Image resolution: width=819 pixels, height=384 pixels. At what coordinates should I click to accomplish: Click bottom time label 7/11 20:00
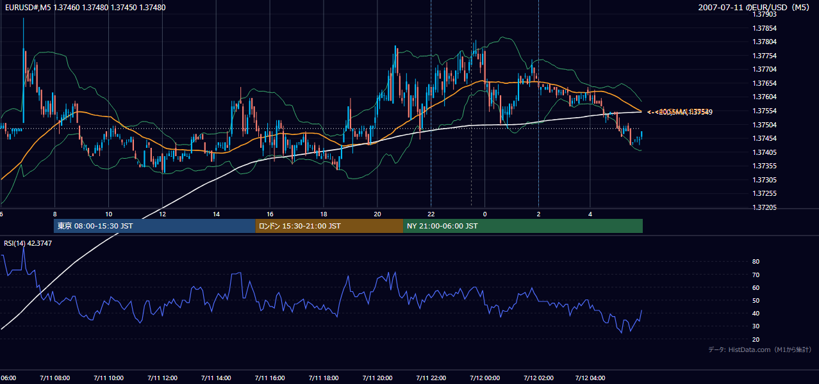[x=377, y=378]
